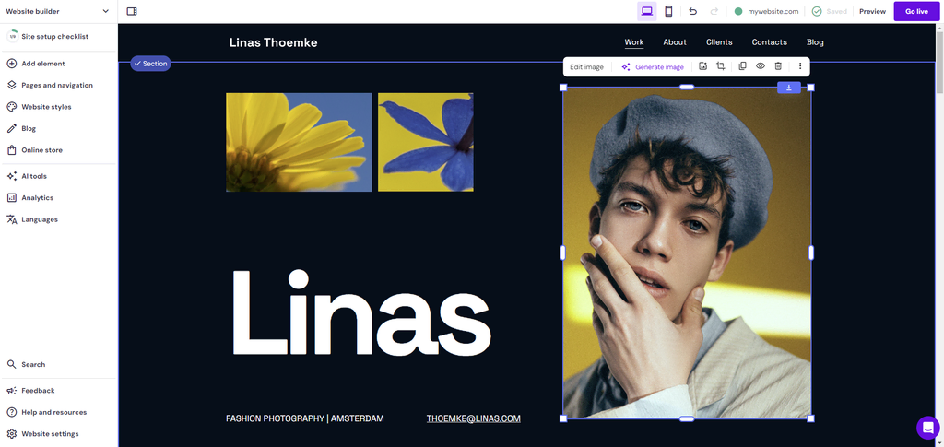Open AI tools in sidebar
The width and height of the screenshot is (944, 447).
[x=34, y=176]
